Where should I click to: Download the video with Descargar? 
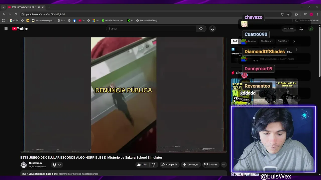[191, 164]
